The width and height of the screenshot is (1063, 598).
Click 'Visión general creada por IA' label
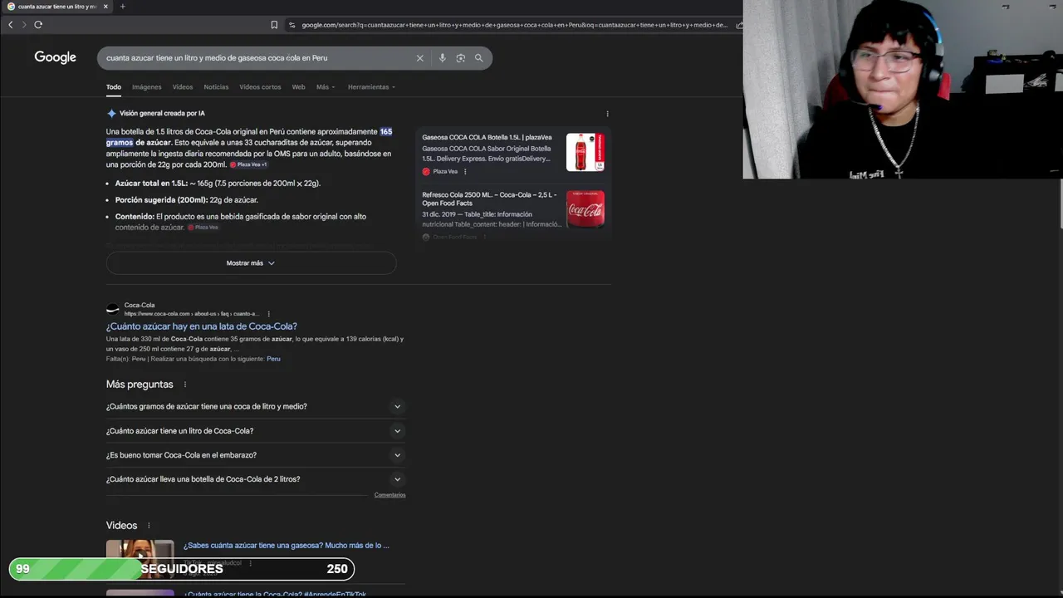(162, 114)
